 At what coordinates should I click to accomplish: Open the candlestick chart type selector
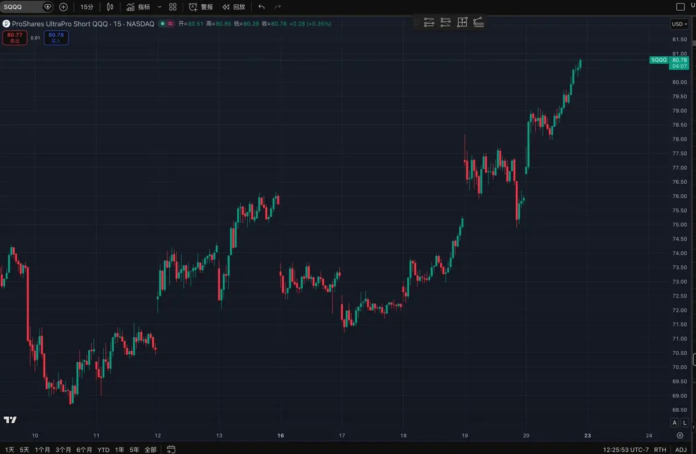click(110, 7)
